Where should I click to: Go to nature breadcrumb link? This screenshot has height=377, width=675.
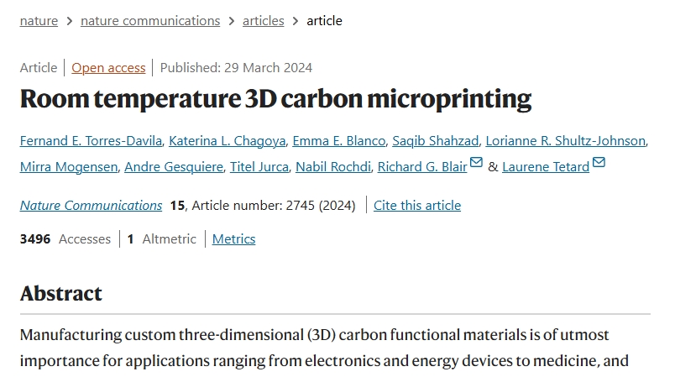coord(39,21)
